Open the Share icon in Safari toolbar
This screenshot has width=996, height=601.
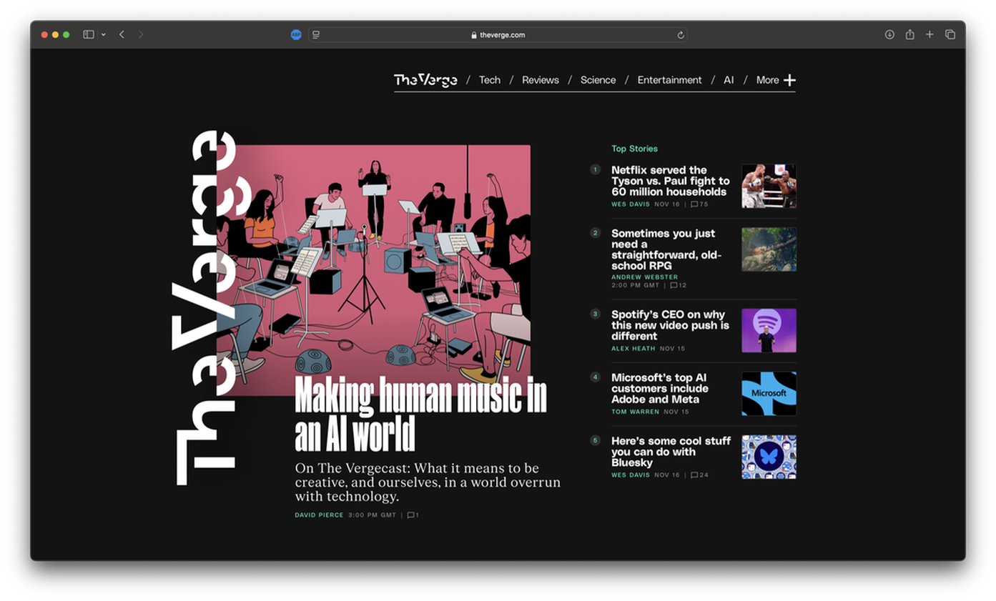(x=909, y=34)
